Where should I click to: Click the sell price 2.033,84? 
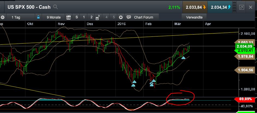point(194,7)
